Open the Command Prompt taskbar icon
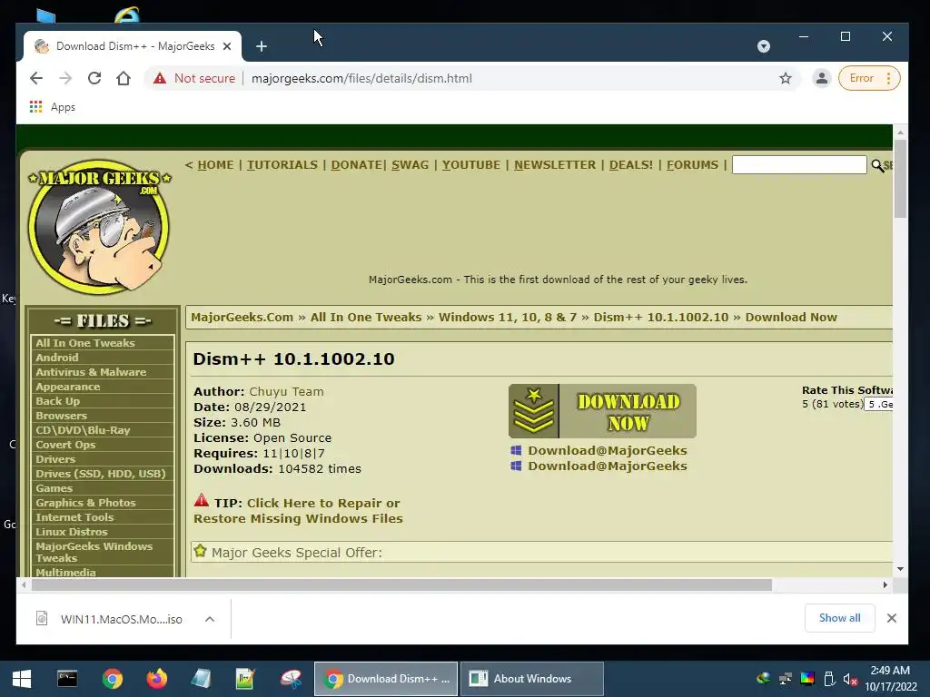This screenshot has width=930, height=697. tap(67, 679)
